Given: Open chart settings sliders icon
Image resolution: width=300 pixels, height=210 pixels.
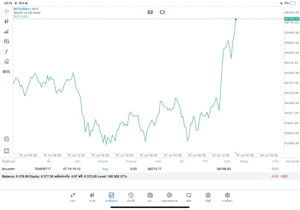Looking at the screenshot, I should coord(7,41).
